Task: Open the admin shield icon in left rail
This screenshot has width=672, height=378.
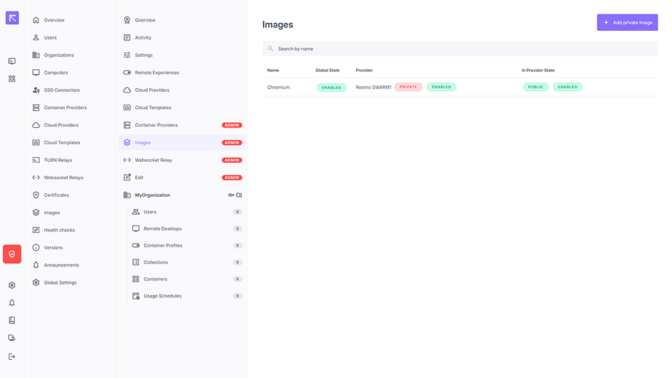Action: coord(12,254)
